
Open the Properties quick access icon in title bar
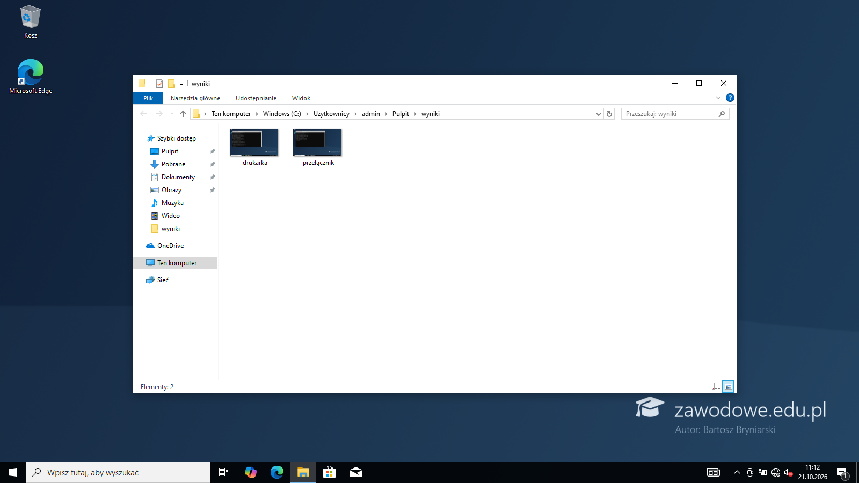(159, 84)
